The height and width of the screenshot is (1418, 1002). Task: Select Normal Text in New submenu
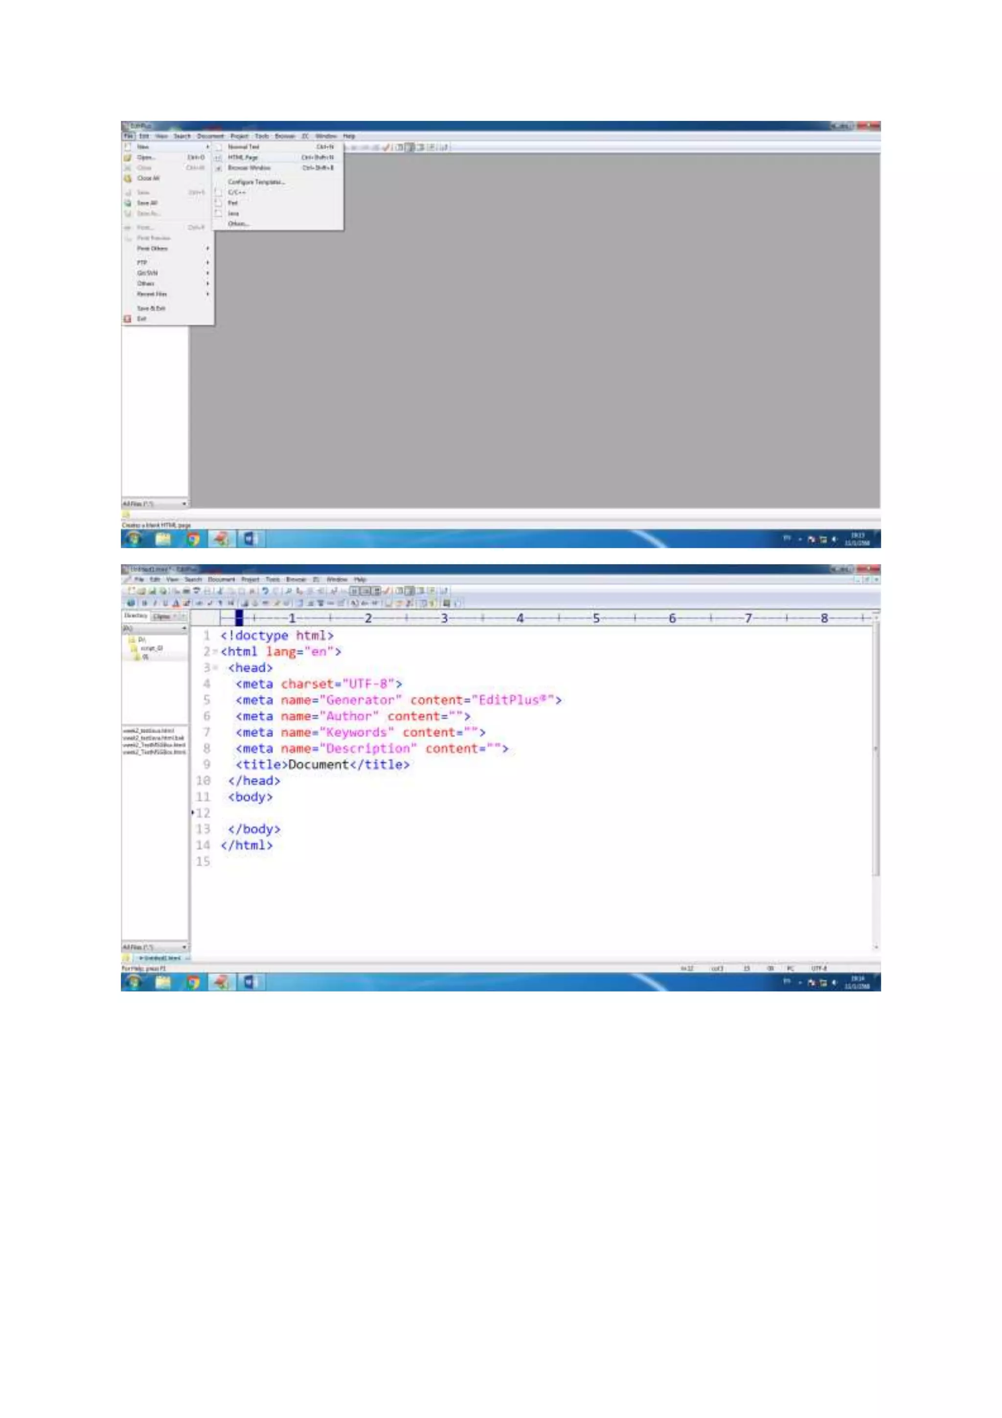(244, 147)
